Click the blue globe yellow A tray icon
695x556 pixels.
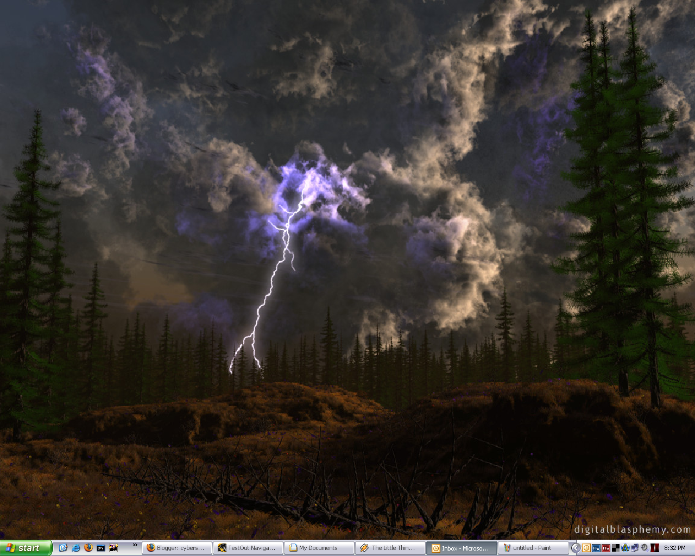(625, 548)
